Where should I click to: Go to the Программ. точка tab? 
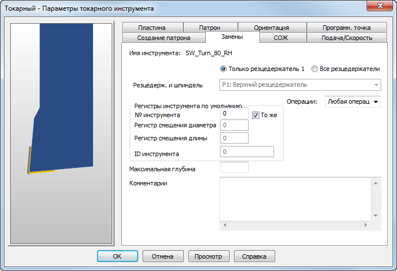pos(347,28)
